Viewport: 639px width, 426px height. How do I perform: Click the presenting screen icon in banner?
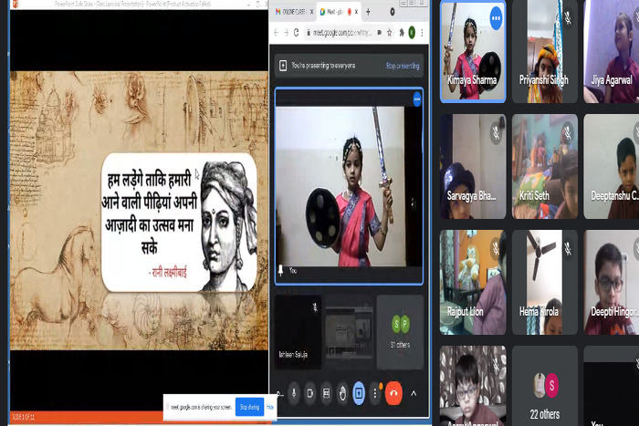coord(283,66)
